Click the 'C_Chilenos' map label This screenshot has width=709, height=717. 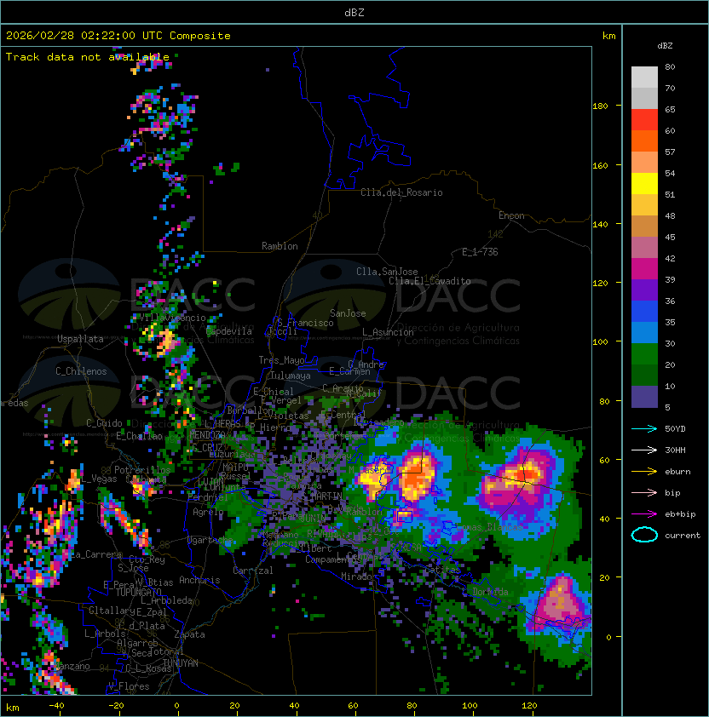coord(81,371)
